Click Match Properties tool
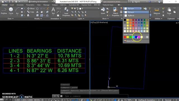 point(116,12)
